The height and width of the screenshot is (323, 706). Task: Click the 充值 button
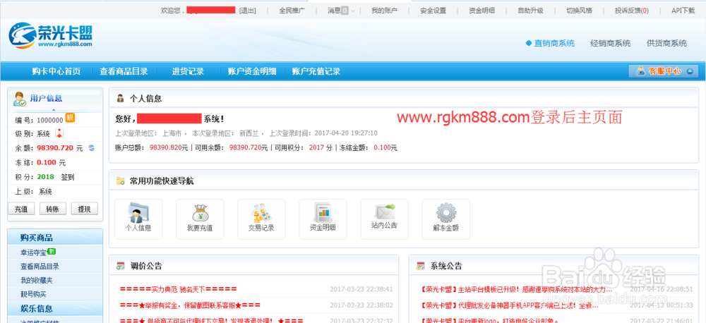21,209
